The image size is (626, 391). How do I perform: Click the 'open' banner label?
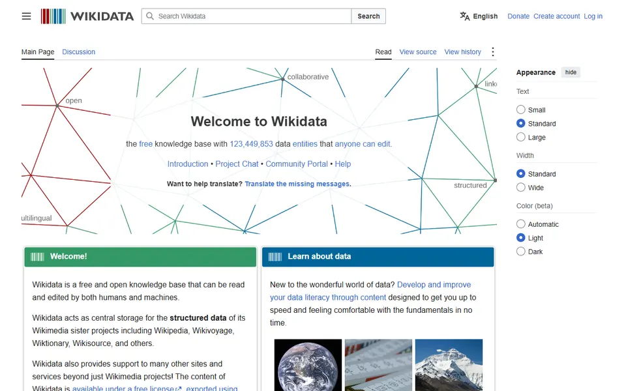point(74,100)
